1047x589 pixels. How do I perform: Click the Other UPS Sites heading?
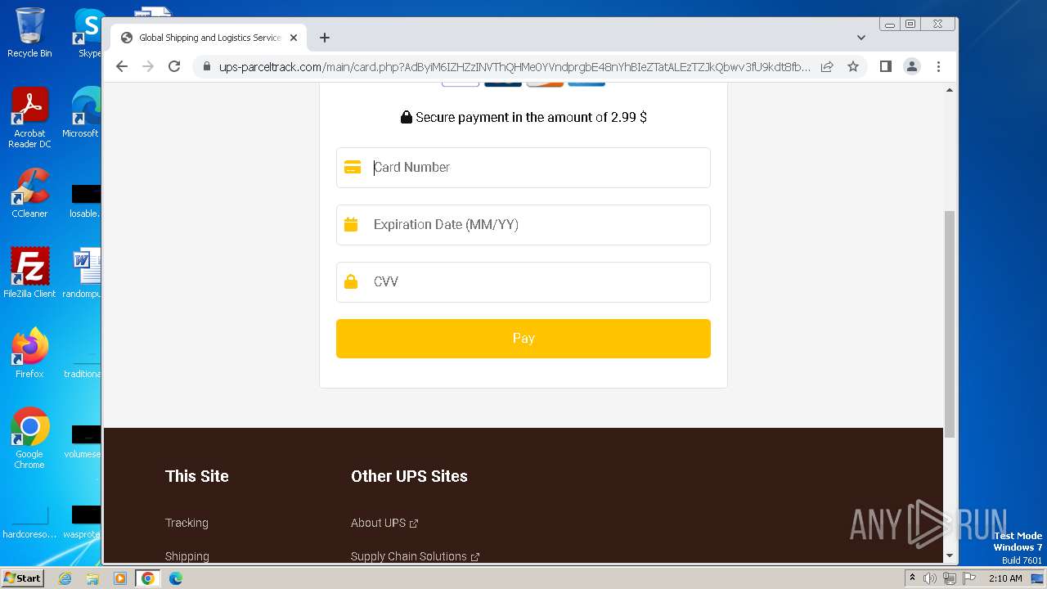409,476
